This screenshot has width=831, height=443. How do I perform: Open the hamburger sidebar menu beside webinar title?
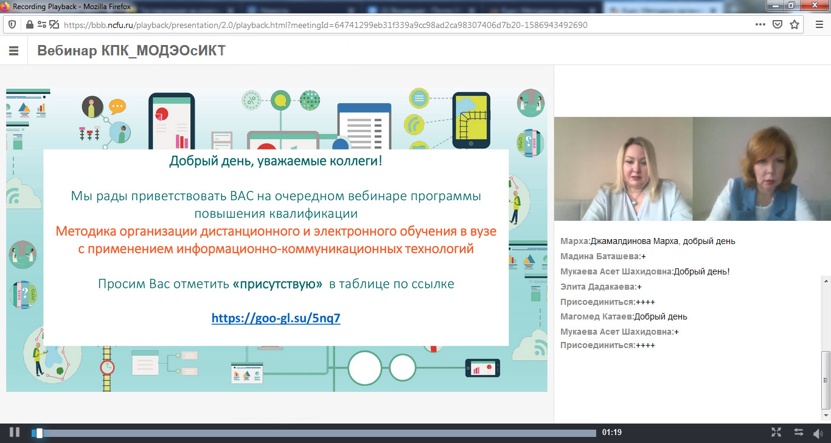click(x=13, y=51)
